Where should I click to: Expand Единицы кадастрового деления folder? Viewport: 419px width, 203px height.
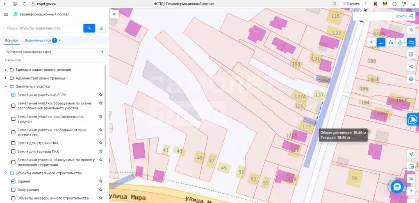tap(6, 70)
